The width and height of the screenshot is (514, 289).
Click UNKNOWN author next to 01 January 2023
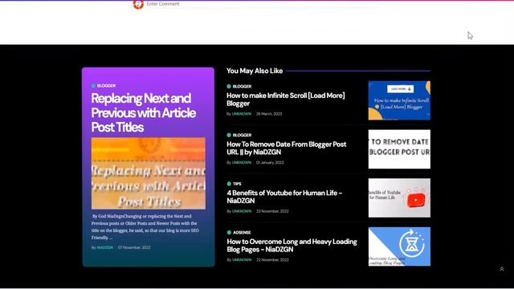click(x=242, y=162)
